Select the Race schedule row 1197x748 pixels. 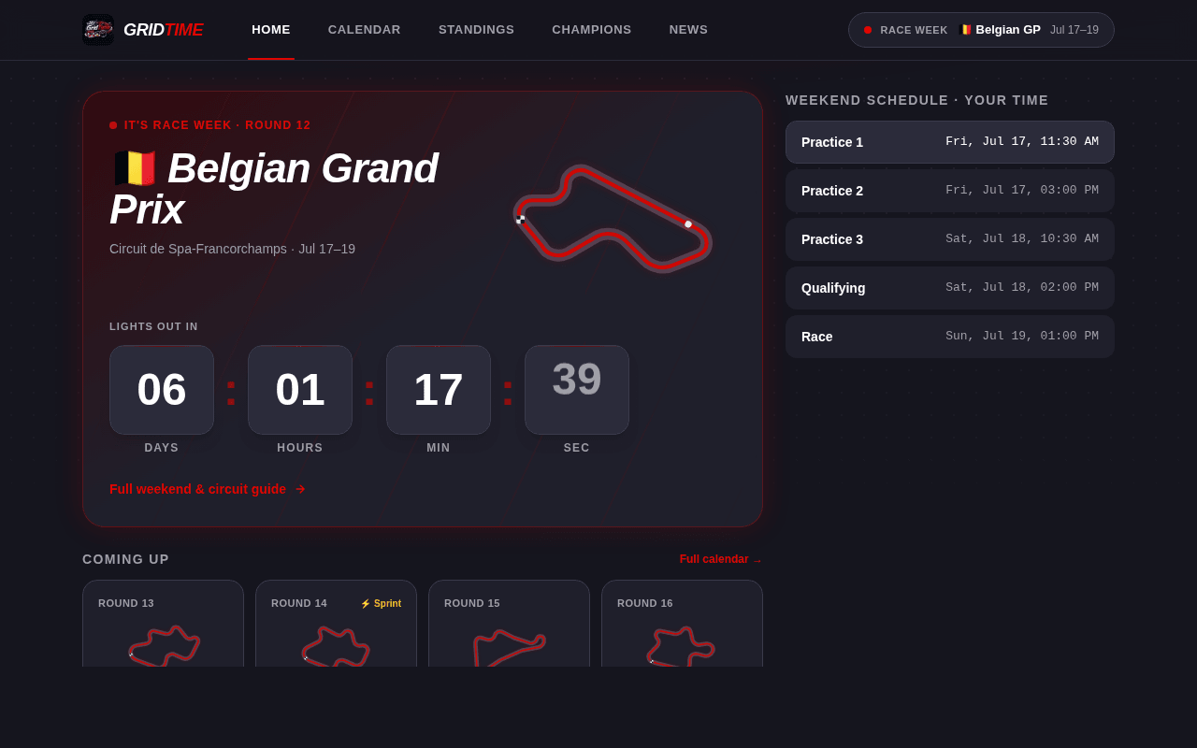950,337
